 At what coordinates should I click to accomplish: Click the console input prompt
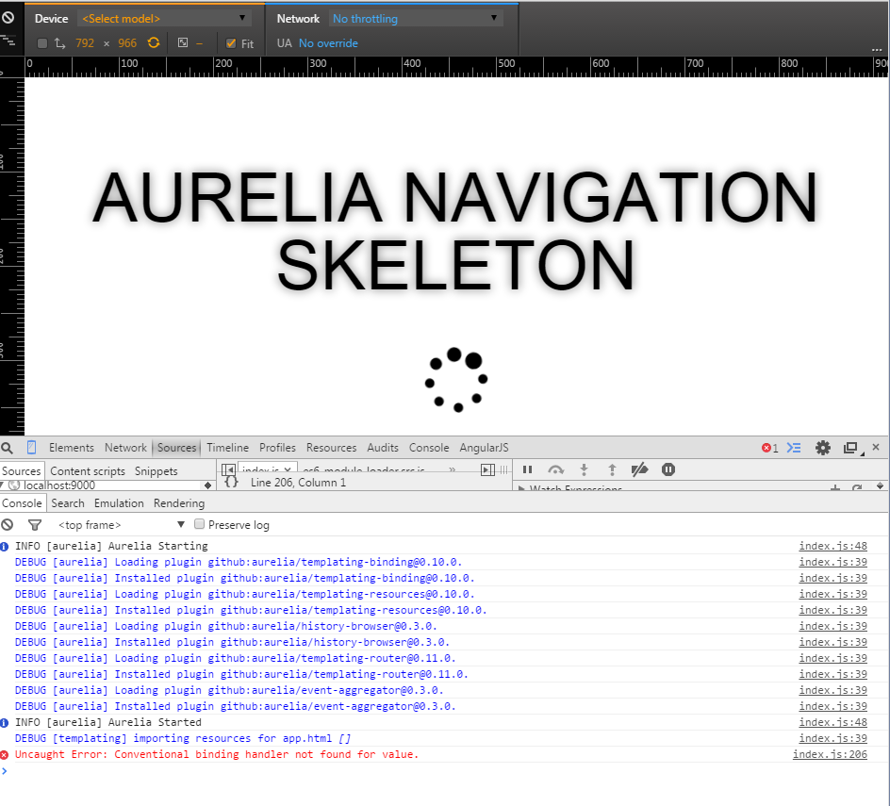click(x=445, y=771)
